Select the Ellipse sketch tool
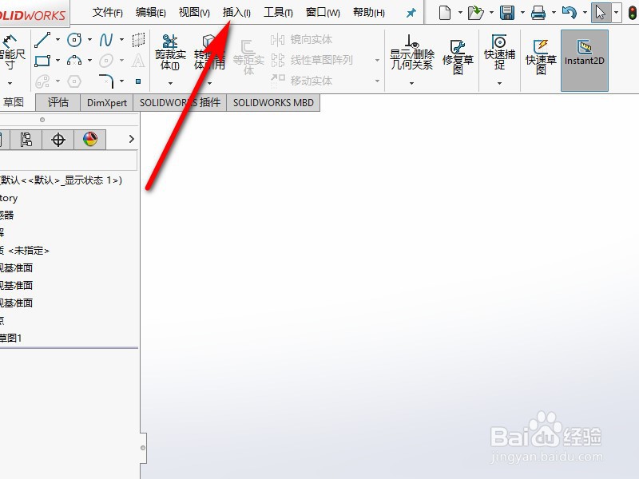The height and width of the screenshot is (479, 639). 106,61
